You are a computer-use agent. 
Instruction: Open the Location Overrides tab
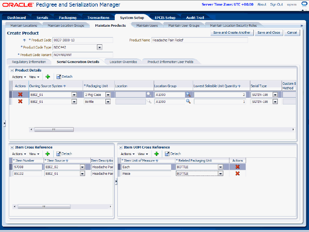click(123, 62)
